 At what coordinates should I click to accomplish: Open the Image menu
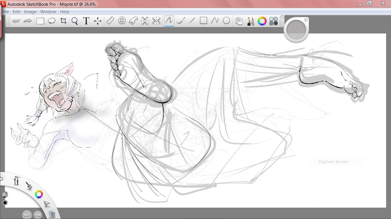(x=30, y=12)
